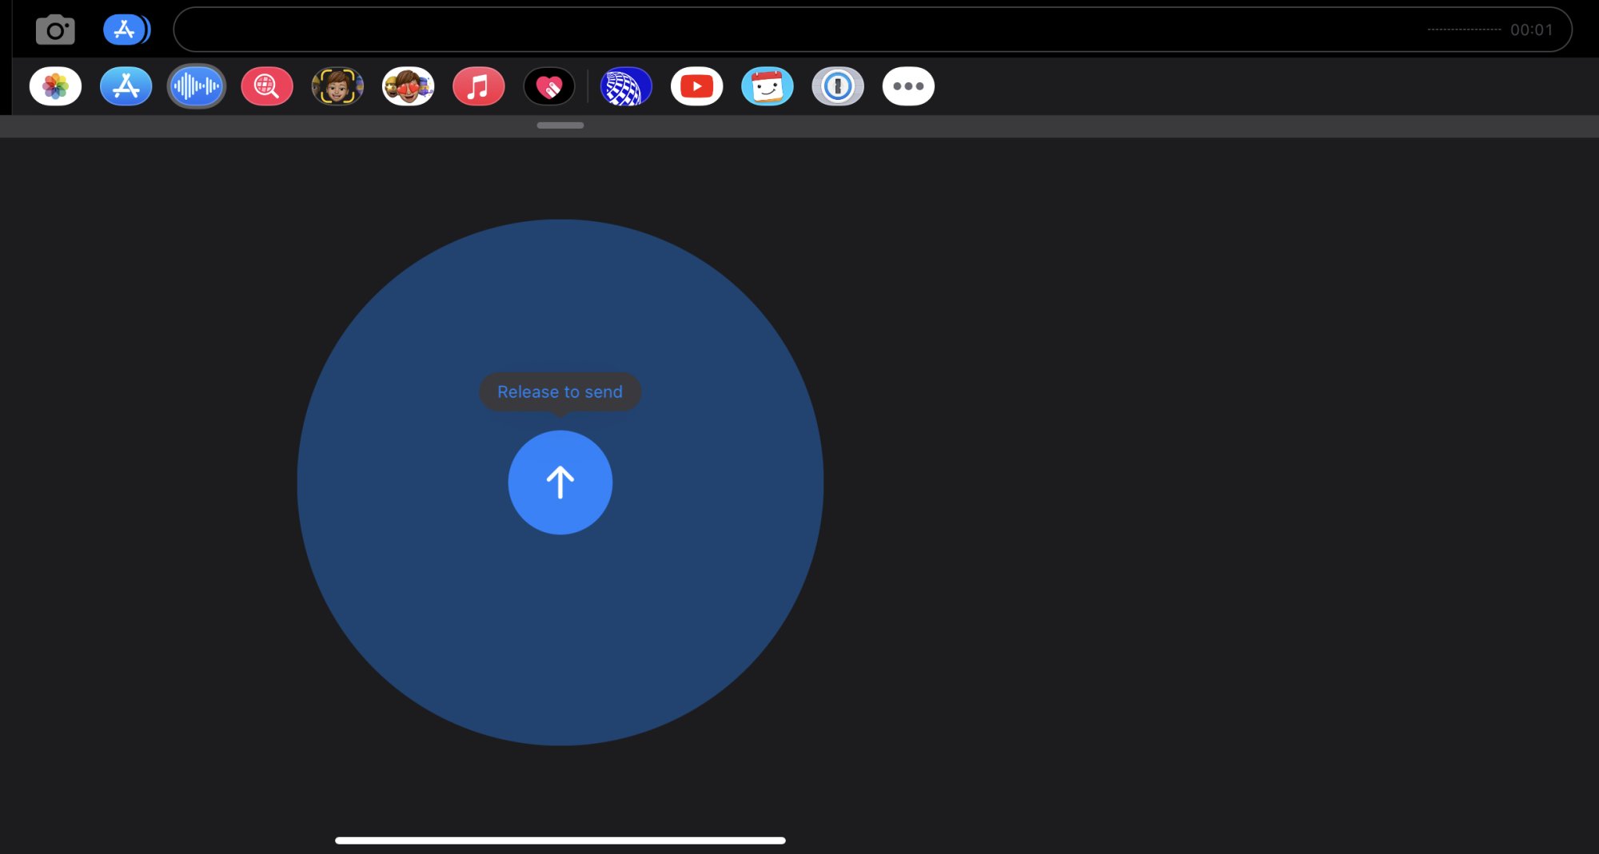Open the Memoji Stickers app icon
1599x854 pixels.
[x=408, y=86]
